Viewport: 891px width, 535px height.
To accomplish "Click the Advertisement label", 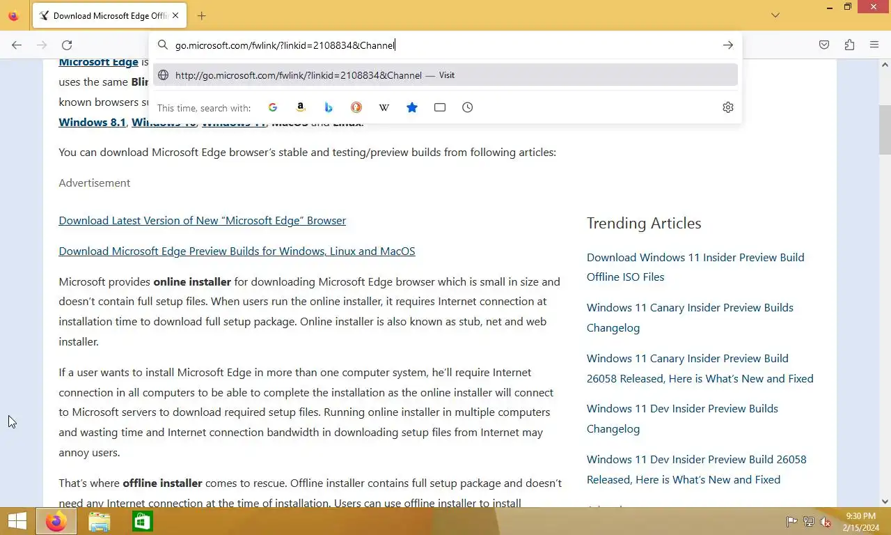I will (94, 183).
